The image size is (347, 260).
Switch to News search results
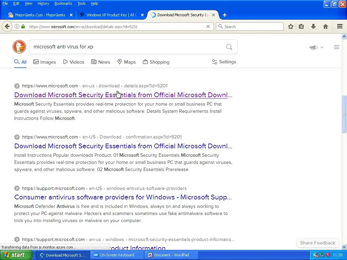point(101,62)
